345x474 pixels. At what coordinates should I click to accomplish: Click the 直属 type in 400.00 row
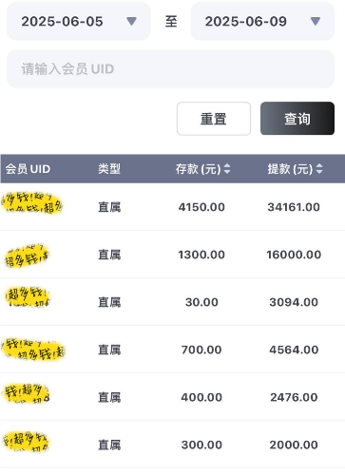(109, 397)
